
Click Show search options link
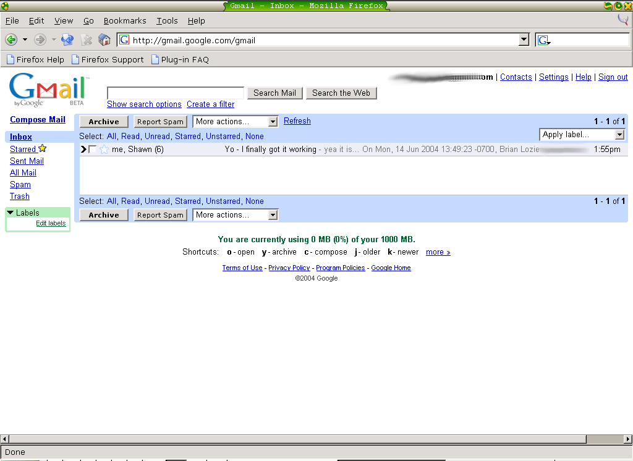pyautogui.click(x=144, y=104)
